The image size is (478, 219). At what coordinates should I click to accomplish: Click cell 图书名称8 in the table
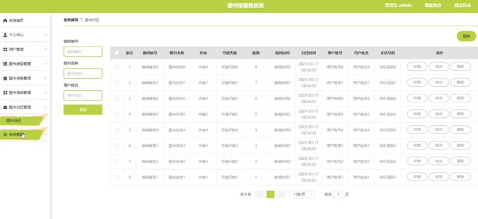coord(177,67)
